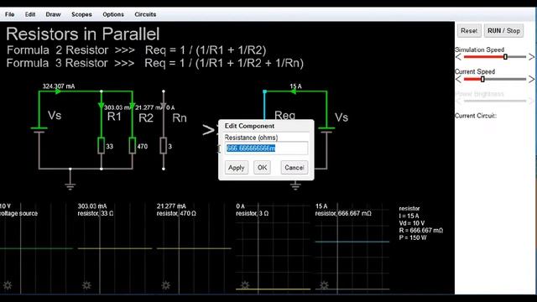Screen dimensions: 537x302
Task: Open settings gear of 470 Ω resistor scope
Action: [166, 285]
